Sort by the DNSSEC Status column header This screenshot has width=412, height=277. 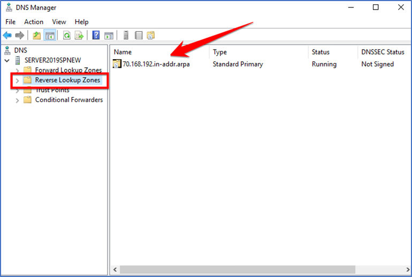click(385, 52)
